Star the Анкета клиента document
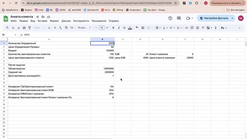This screenshot has height=139, width=247. (x=37, y=17)
